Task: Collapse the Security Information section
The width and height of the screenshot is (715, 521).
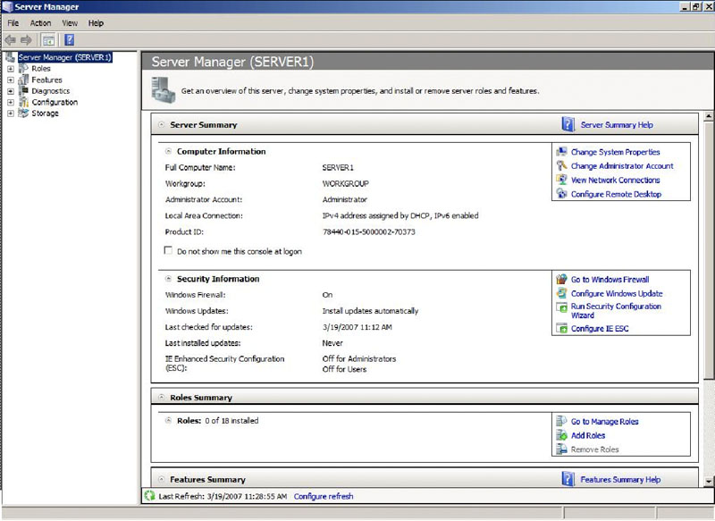Action: click(168, 279)
